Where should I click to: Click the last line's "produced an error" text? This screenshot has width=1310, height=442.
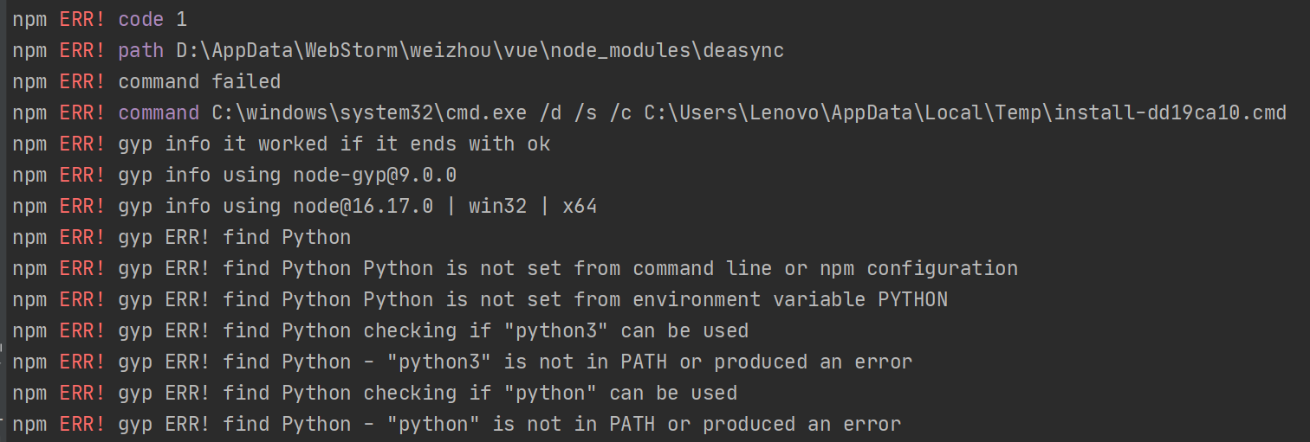pos(801,424)
